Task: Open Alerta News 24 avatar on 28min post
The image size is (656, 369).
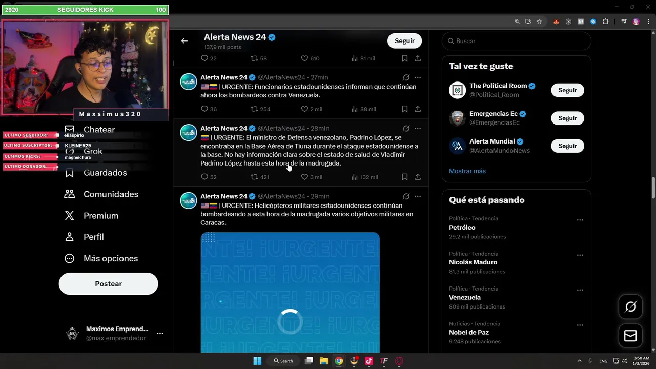Action: click(189, 132)
